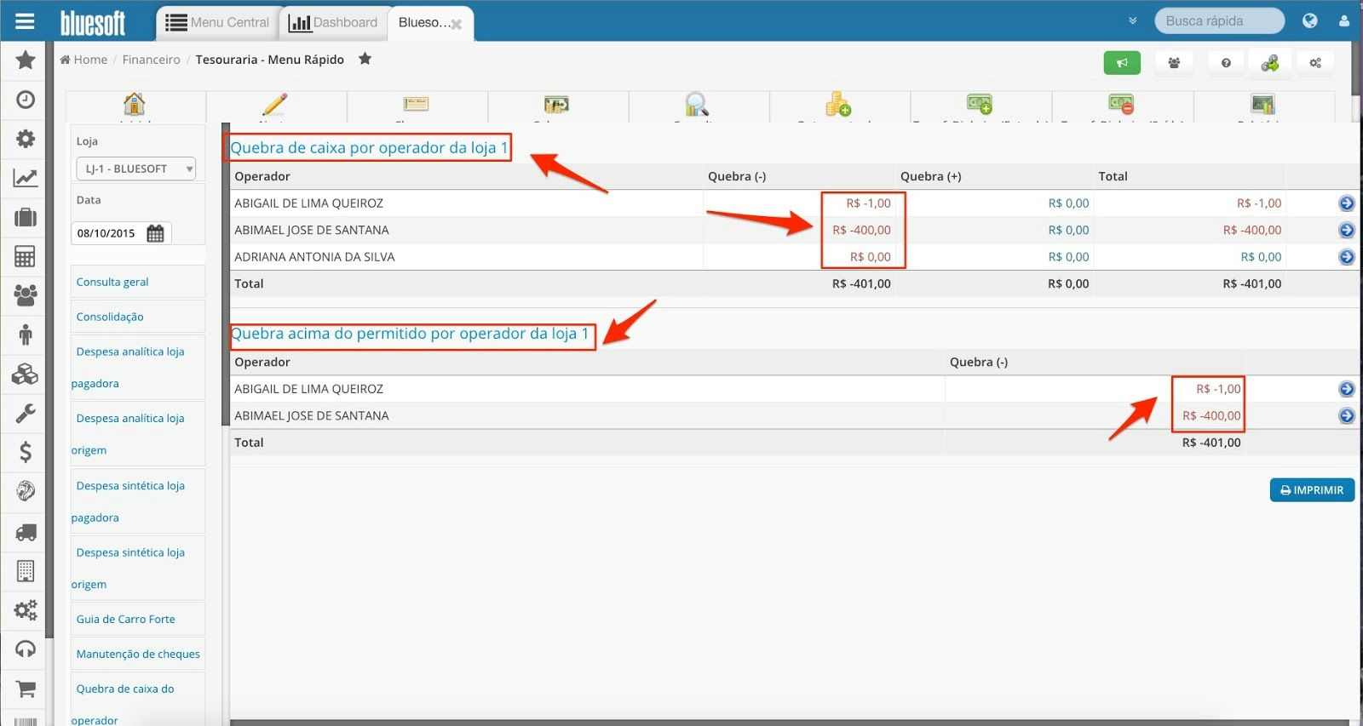The image size is (1363, 726).
Task: Open Despesa analítica loja pagadora link
Action: coord(129,367)
